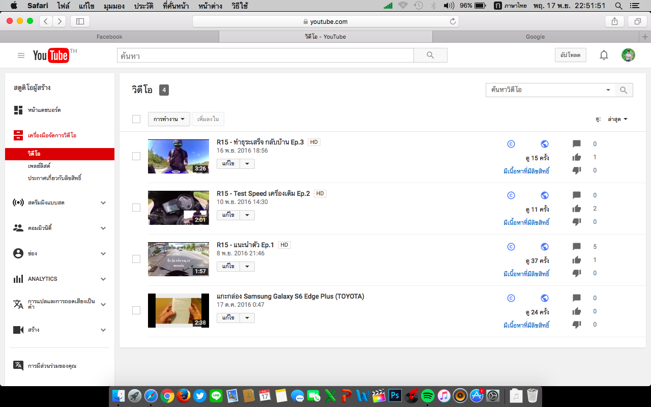Open copyright notice link for Samsung Galaxy video

click(x=526, y=325)
